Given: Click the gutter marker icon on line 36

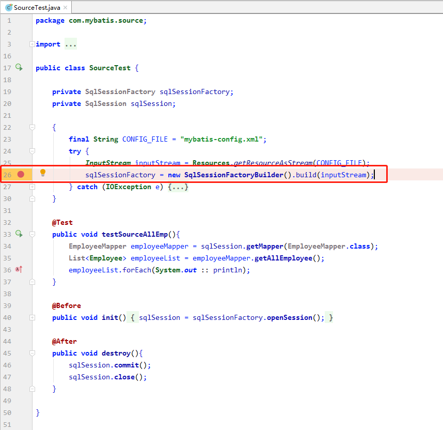Looking at the screenshot, I should click(19, 269).
